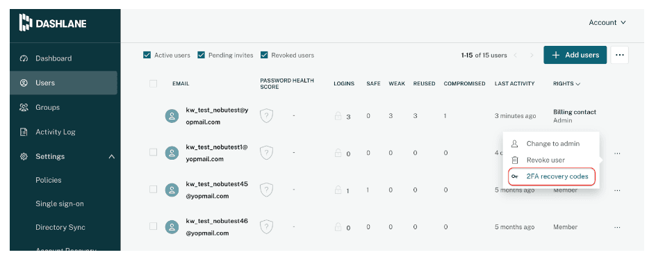
Task: Click health score shield for nobutest1 row
Action: 267,153
